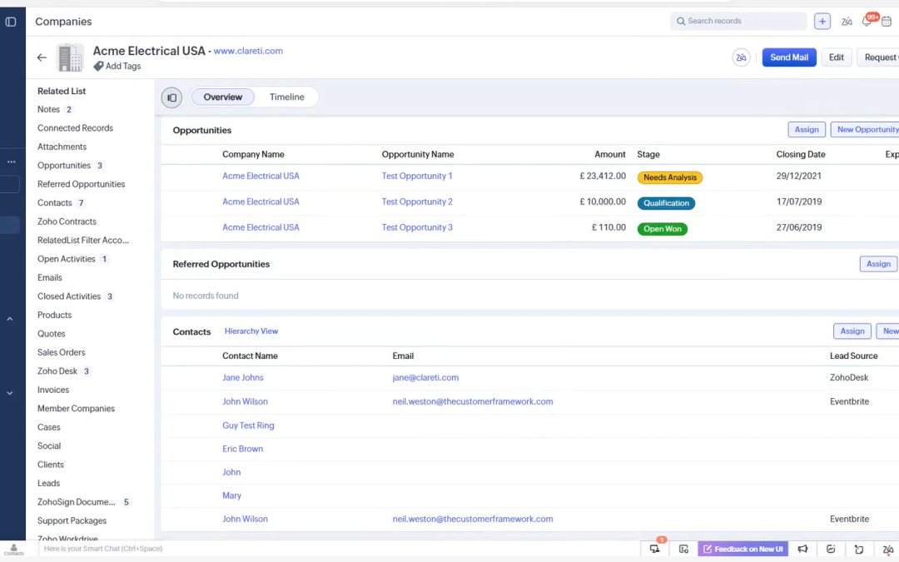Click the announcements megaphone icon

coord(802,550)
